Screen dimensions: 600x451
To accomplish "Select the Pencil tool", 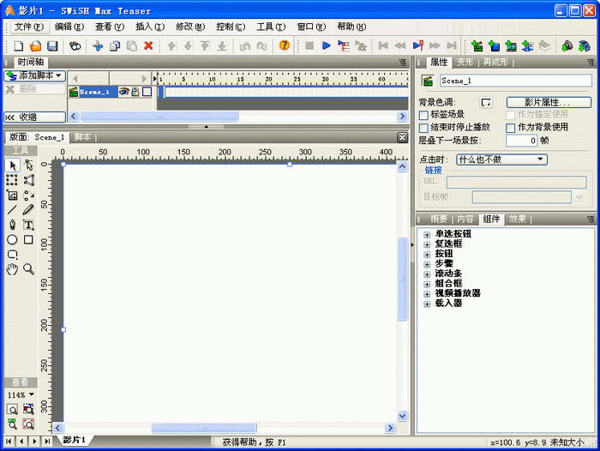I will (x=28, y=210).
